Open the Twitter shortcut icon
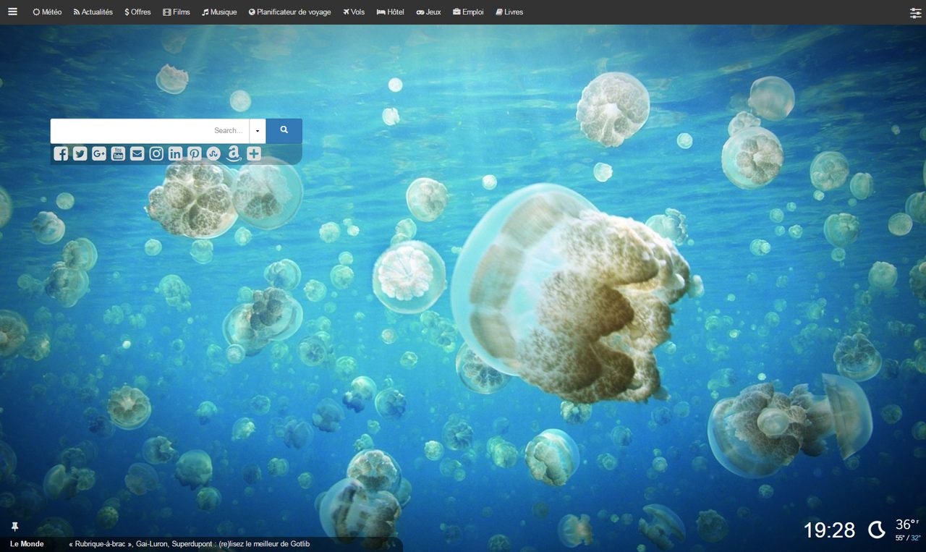 [80, 153]
